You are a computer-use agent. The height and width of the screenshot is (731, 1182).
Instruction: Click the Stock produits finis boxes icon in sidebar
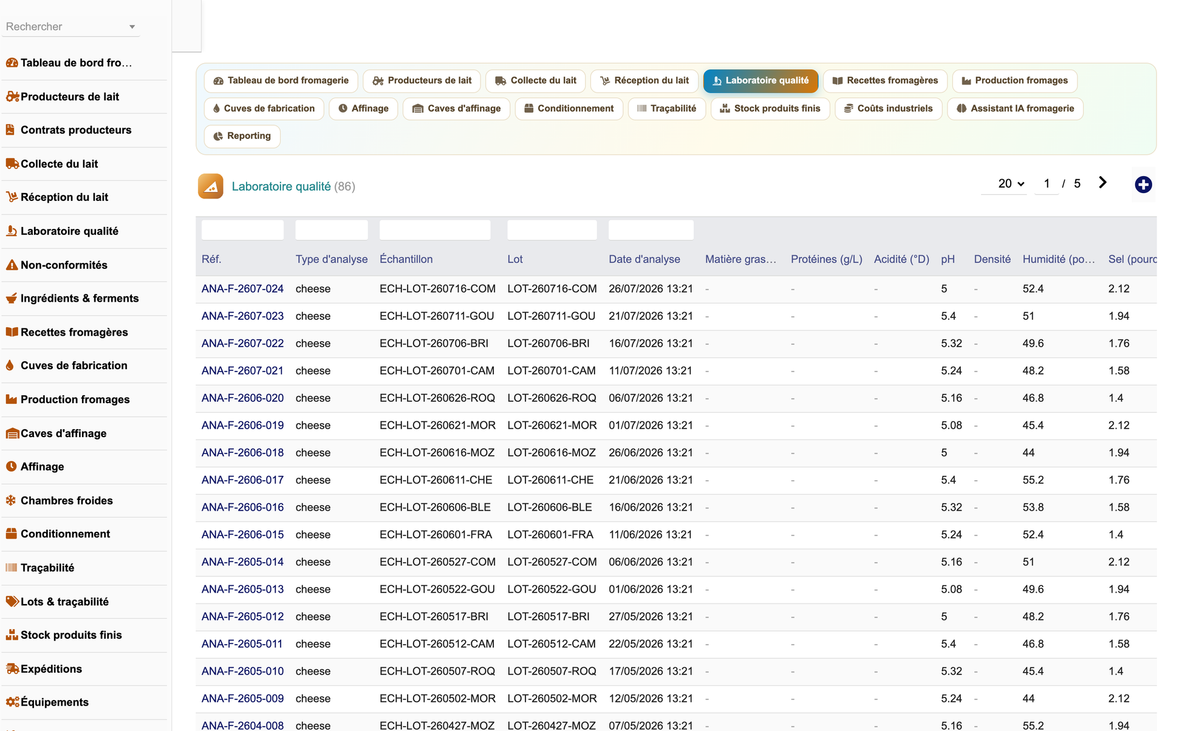[12, 635]
